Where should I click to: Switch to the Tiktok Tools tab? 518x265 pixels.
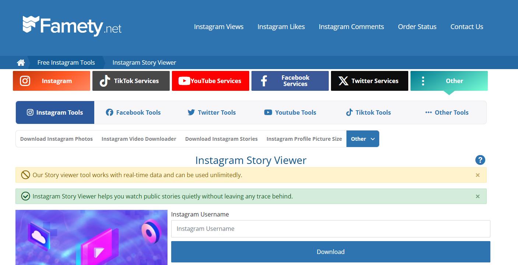[x=368, y=112]
